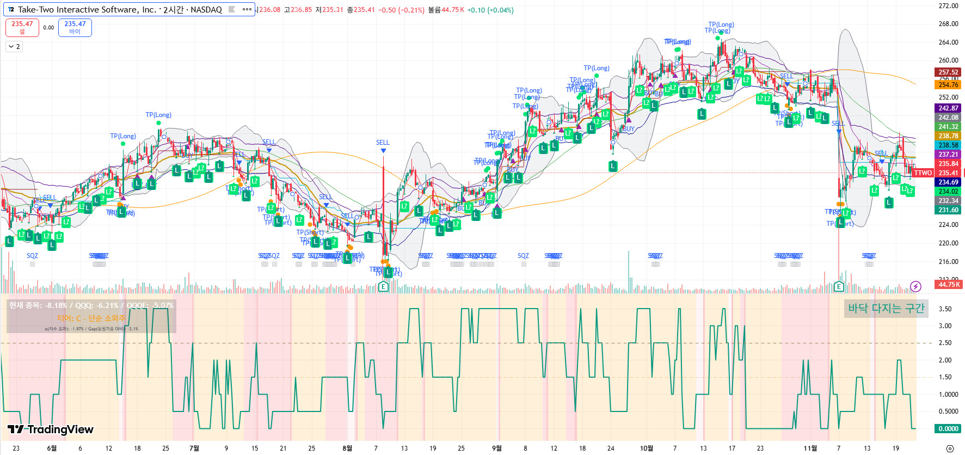Click the 티어: C - 단순 소외주 text
Viewport: 965px width, 455px height.
pyautogui.click(x=91, y=318)
